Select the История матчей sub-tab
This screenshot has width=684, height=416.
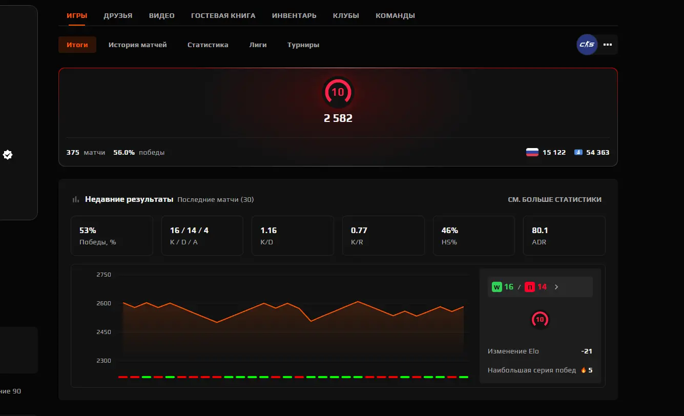tap(137, 45)
